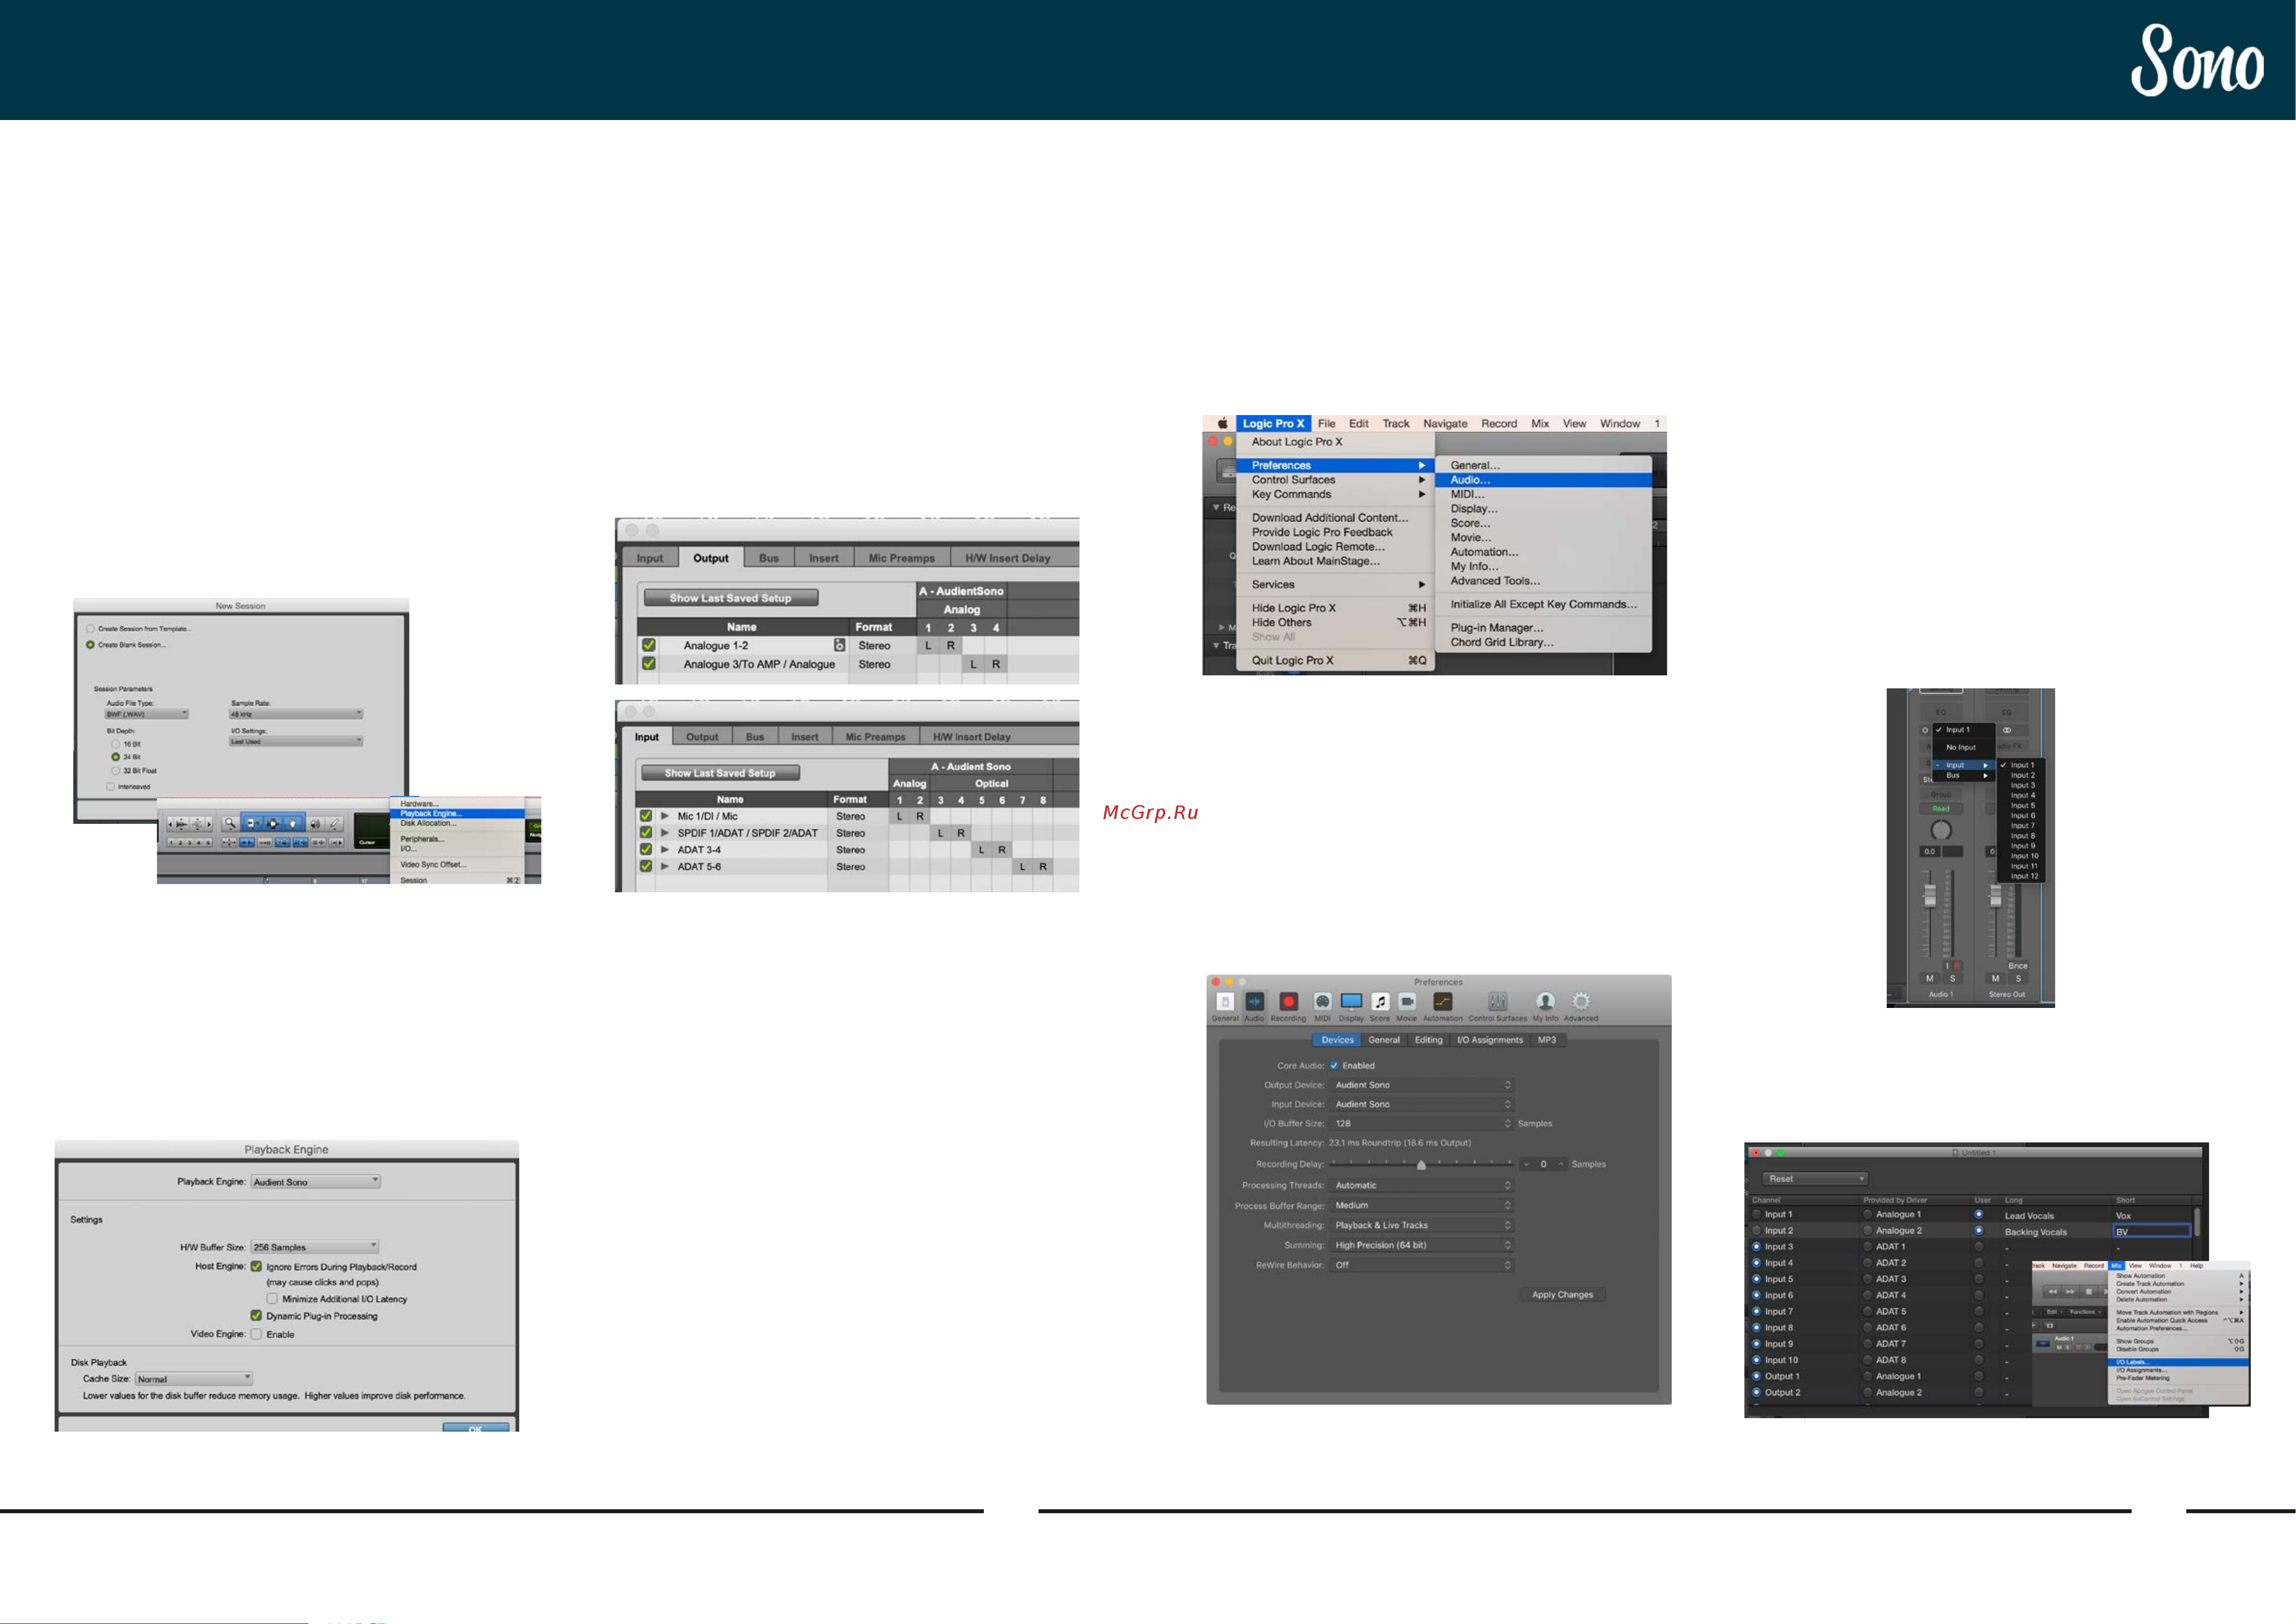
Task: Select I/O Labels… in the Mix menu
Action: point(2178,1362)
